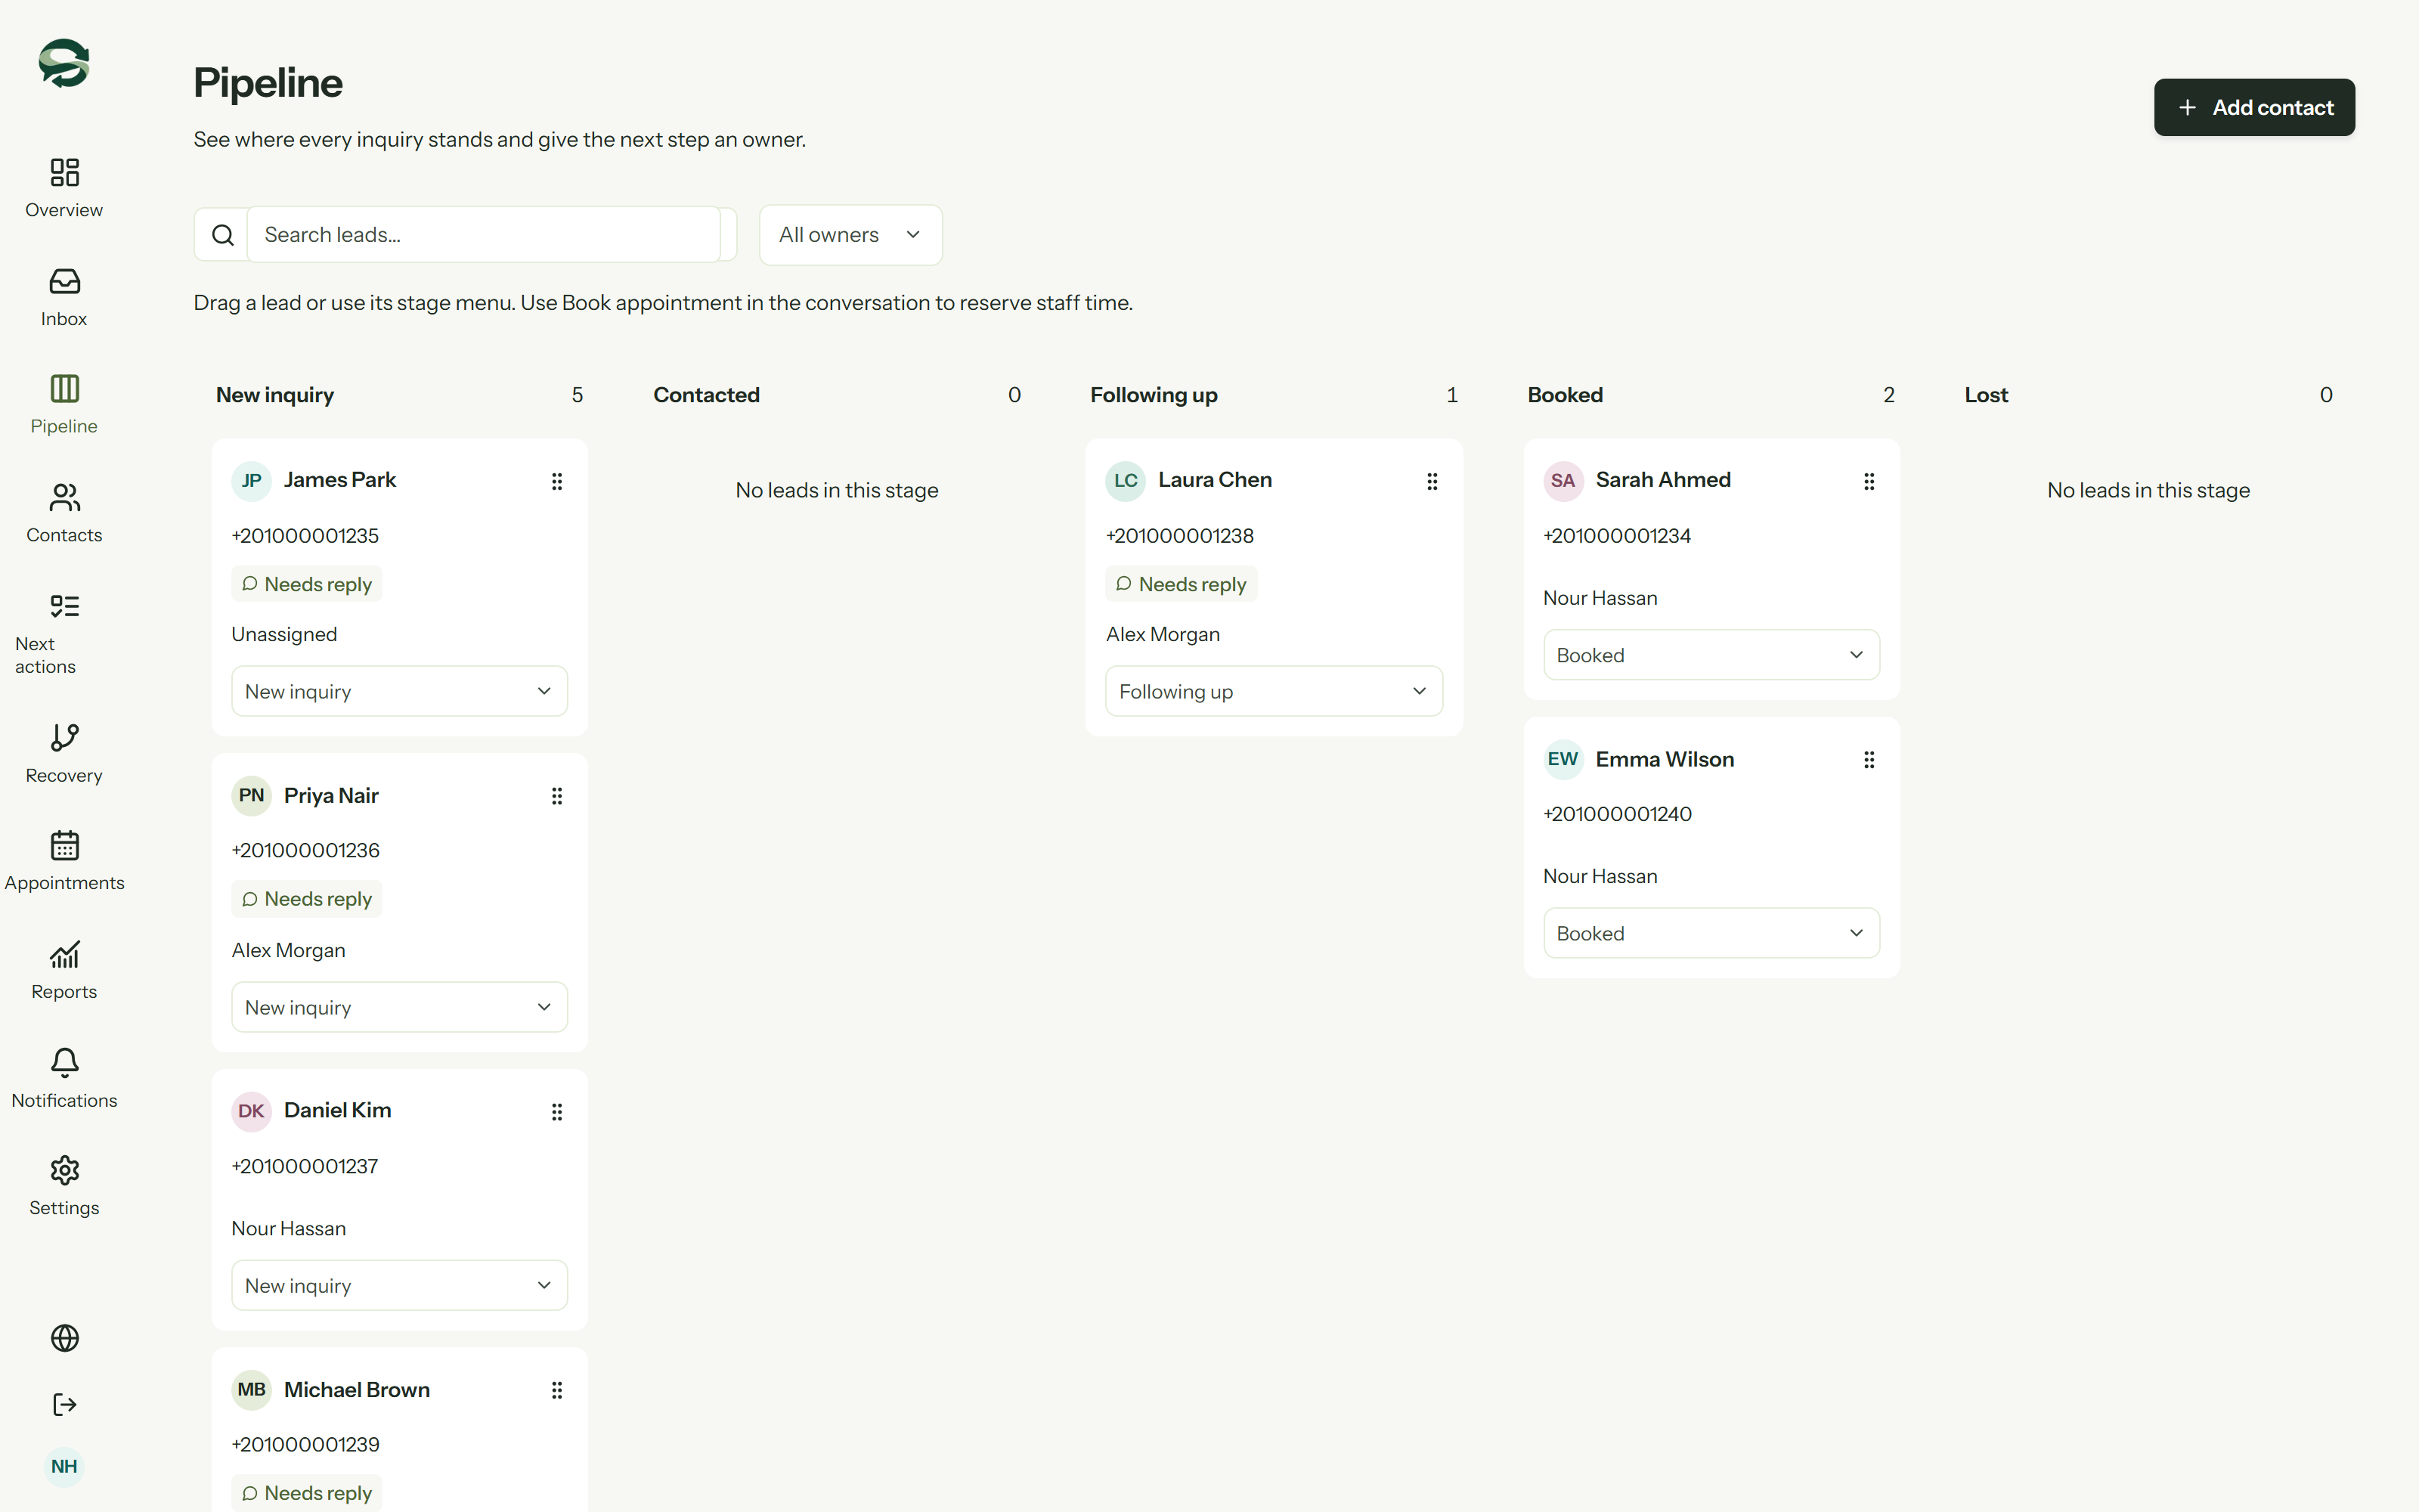
Task: Open the Inbox tray icon
Action: tap(64, 281)
